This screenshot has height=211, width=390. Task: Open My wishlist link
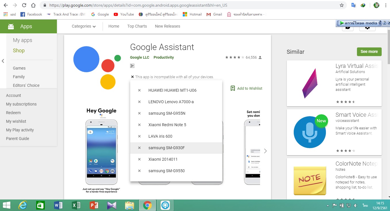click(x=16, y=121)
